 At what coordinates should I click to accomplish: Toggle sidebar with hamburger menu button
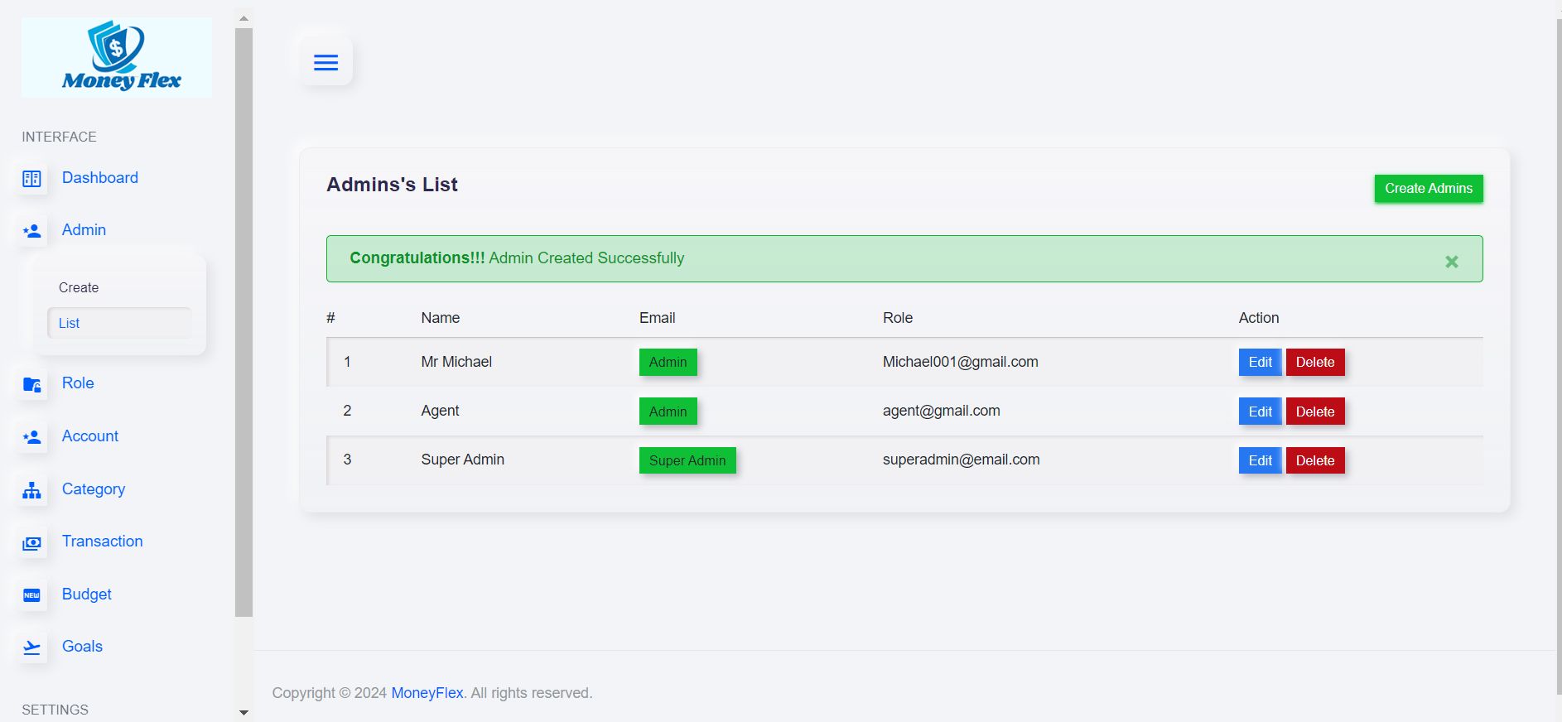[x=325, y=62]
